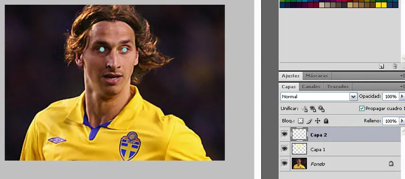Screen dimensions: 405x179
Task: Click the Capa 2 layer thumbnail
Action: (x=299, y=134)
